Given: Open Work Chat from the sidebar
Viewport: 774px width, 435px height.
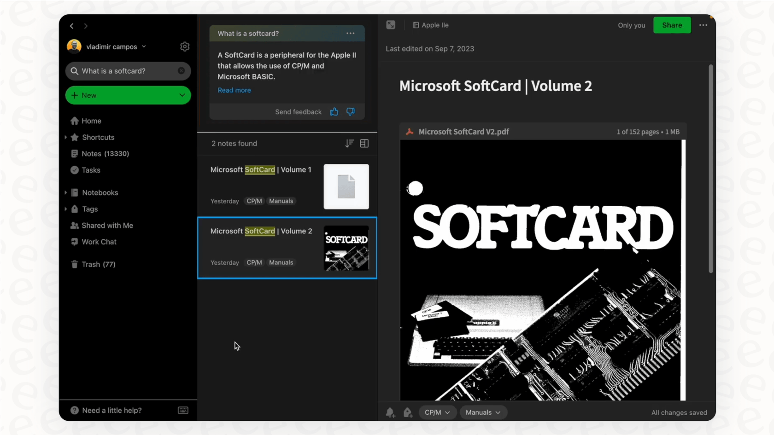Looking at the screenshot, I should click(x=98, y=242).
